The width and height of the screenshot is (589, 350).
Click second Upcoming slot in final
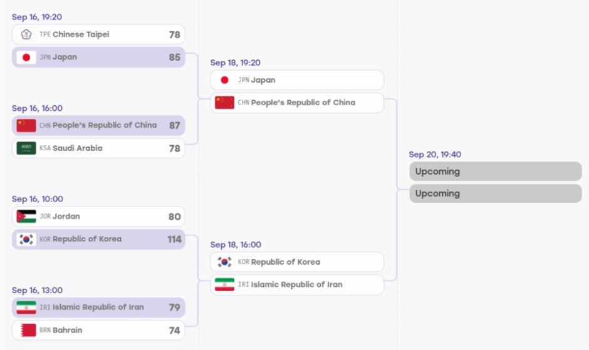click(x=496, y=193)
